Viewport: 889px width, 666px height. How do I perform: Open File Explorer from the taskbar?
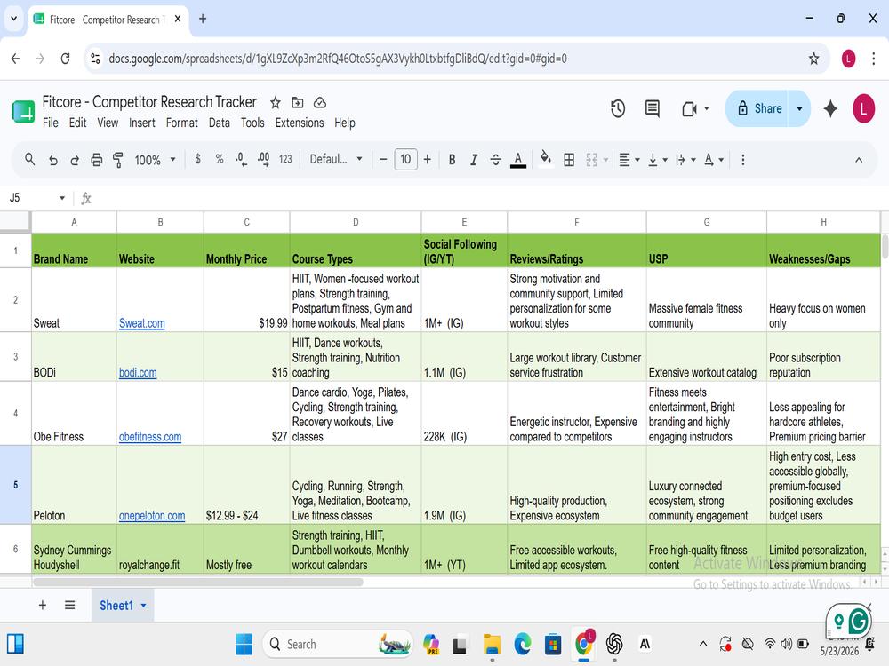(492, 644)
